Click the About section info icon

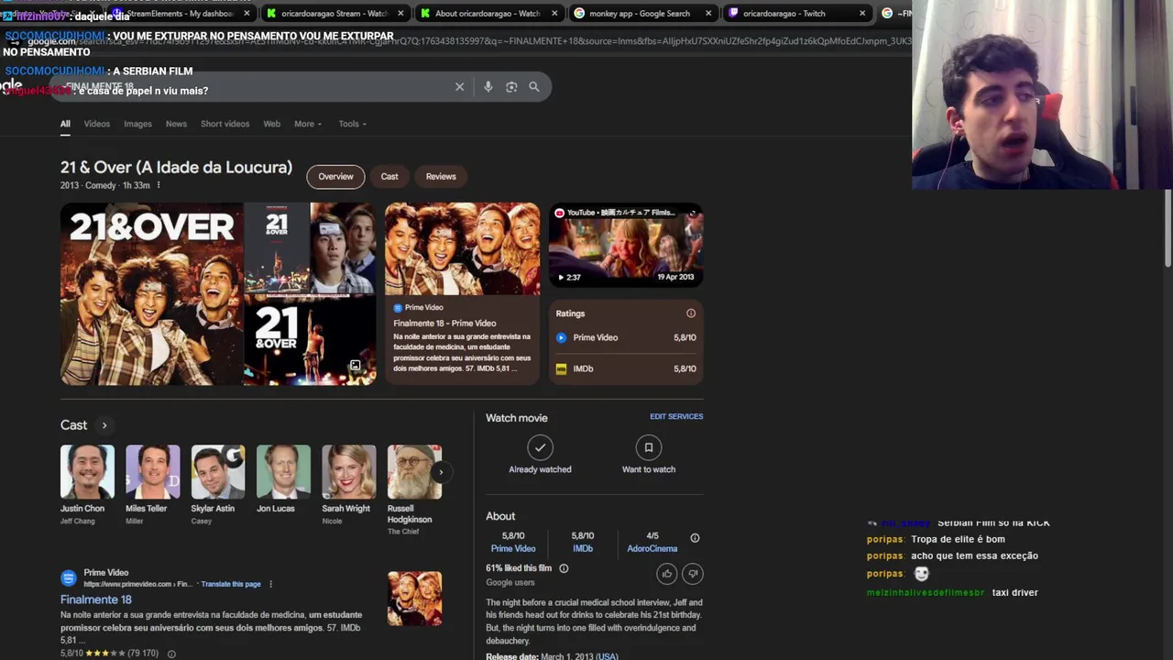695,538
